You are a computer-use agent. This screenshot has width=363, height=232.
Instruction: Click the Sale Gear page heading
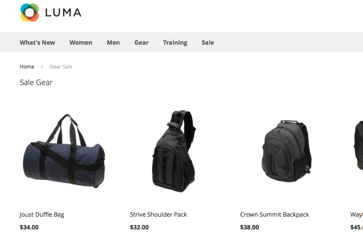36,83
